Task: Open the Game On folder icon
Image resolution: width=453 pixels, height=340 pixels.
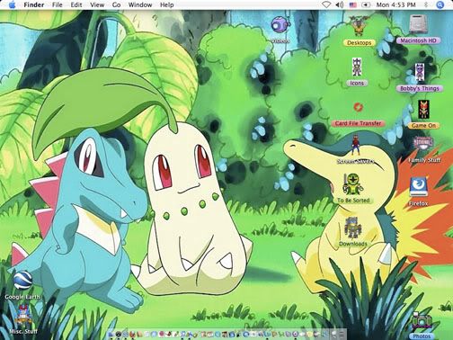Action: (423, 110)
